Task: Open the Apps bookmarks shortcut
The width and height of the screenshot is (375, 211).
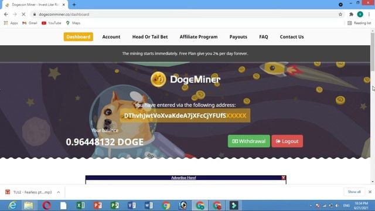Action: click(x=11, y=23)
